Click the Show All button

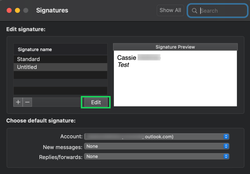(170, 10)
